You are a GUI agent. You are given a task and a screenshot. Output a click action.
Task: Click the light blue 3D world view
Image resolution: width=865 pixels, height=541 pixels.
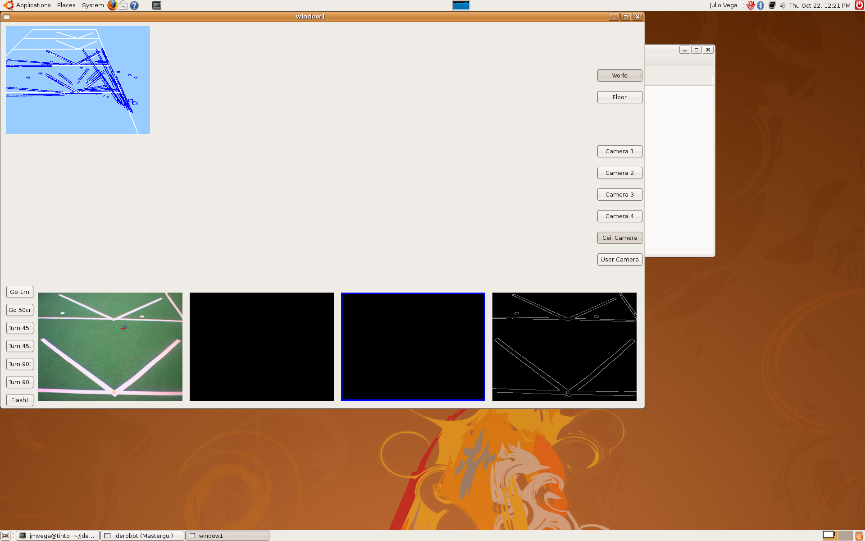click(78, 80)
